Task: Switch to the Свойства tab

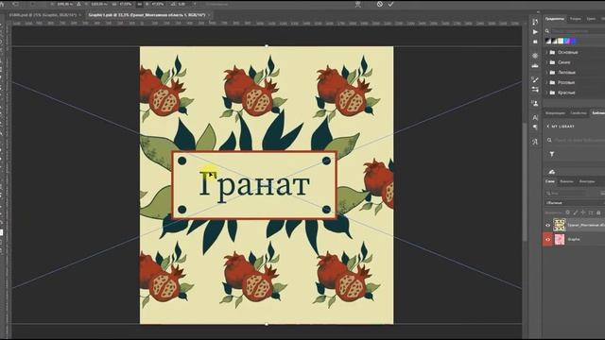Action: point(578,113)
